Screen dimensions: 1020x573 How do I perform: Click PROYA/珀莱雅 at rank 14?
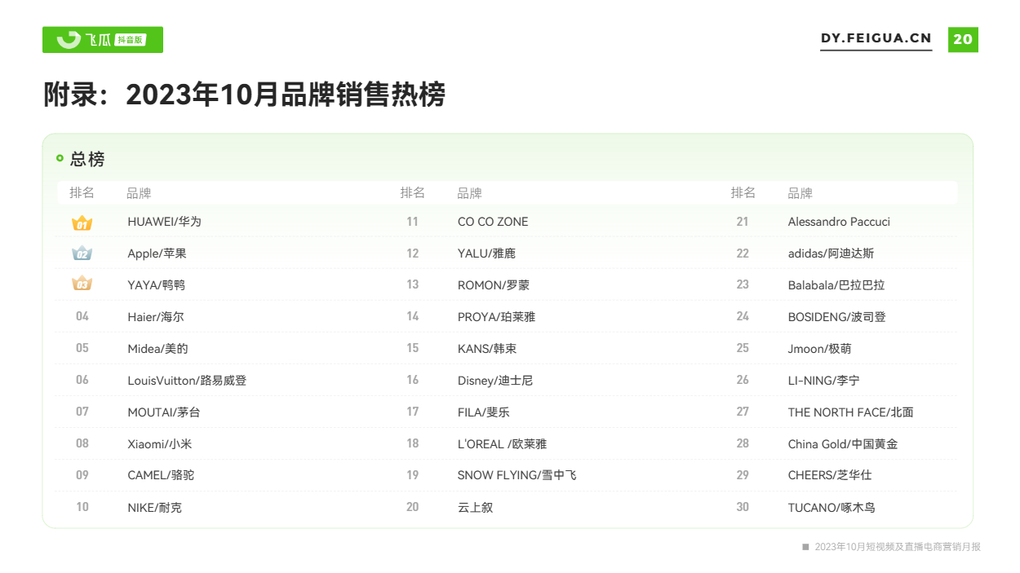[x=496, y=316]
